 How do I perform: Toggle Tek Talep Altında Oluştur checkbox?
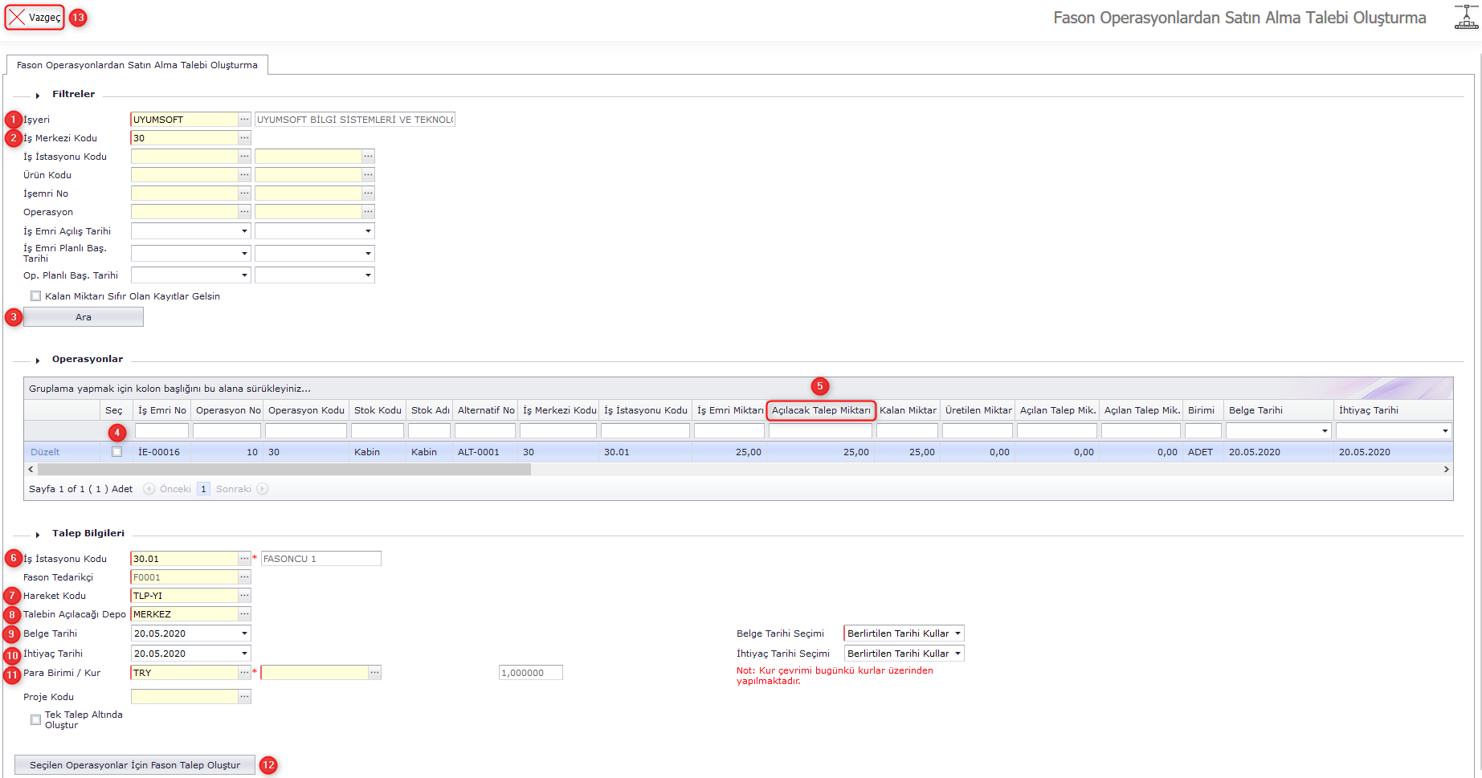35,719
